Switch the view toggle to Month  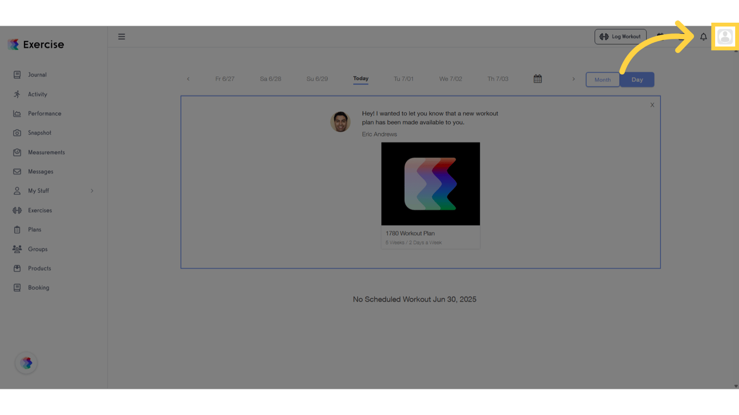point(602,79)
